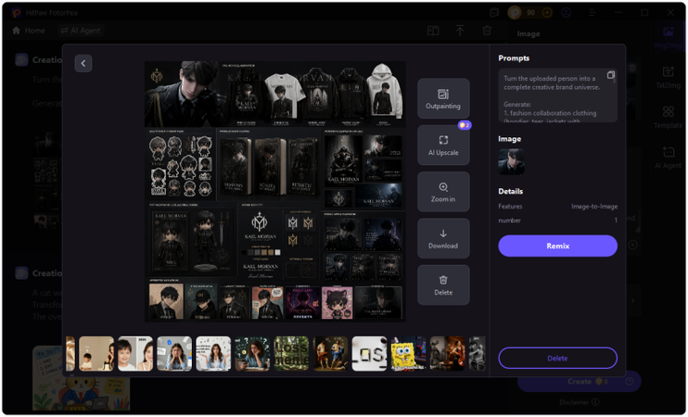Click the 'Image-to-Image' feature value
Screen dimensions: 688x417
coord(594,207)
